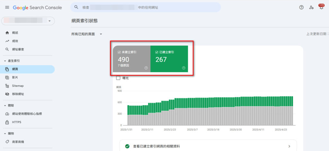
Task: Click the Google Search Console logo
Action: pyautogui.click(x=37, y=8)
